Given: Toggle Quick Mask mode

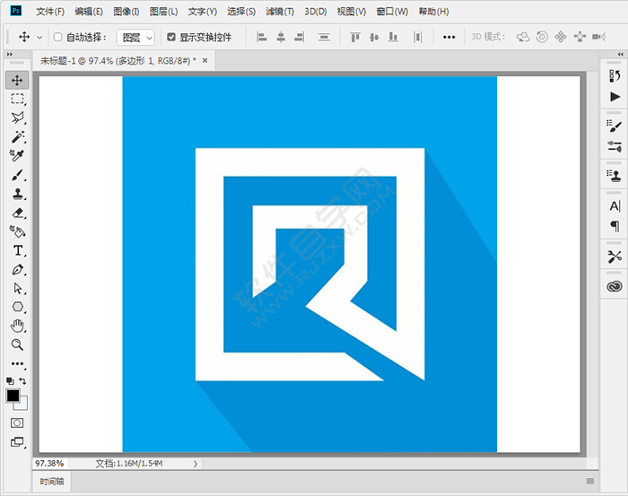Looking at the screenshot, I should pyautogui.click(x=17, y=422).
